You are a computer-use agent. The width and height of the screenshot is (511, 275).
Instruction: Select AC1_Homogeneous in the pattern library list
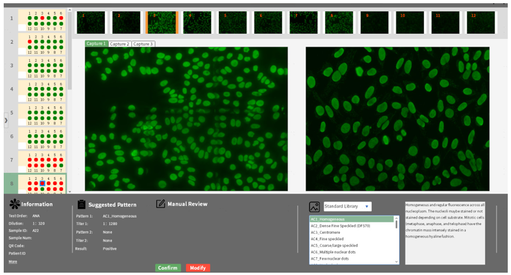point(352,219)
